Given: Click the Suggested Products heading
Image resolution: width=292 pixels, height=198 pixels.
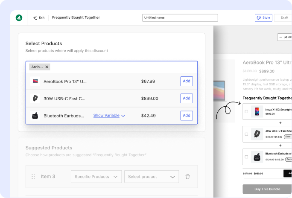Looking at the screenshot, I should pos(49,148).
